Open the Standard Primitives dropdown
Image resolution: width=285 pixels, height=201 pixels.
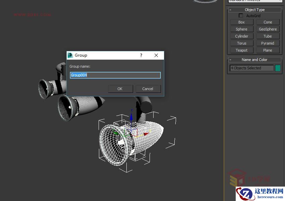[x=254, y=1]
